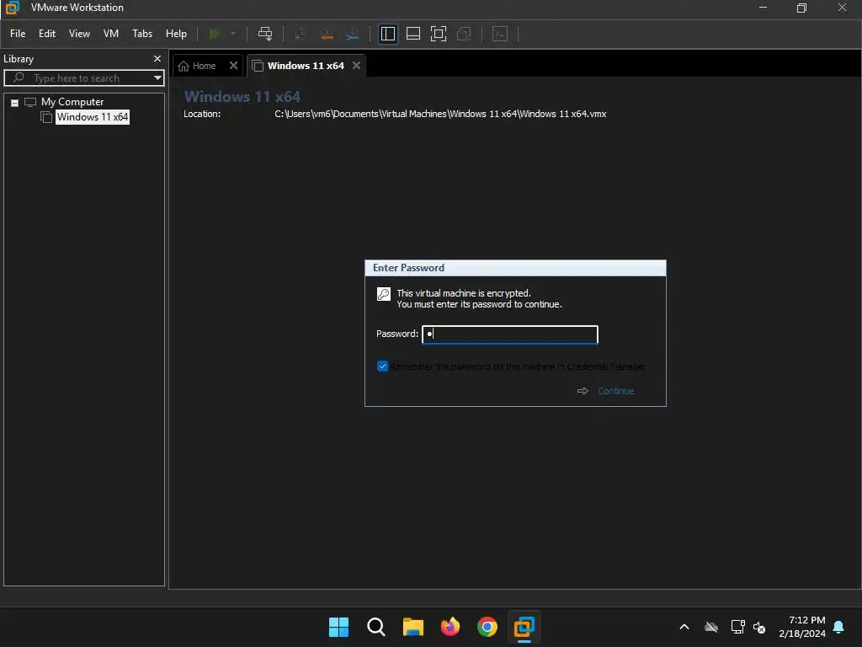Click the Password input field
This screenshot has height=647, width=862.
coord(509,334)
